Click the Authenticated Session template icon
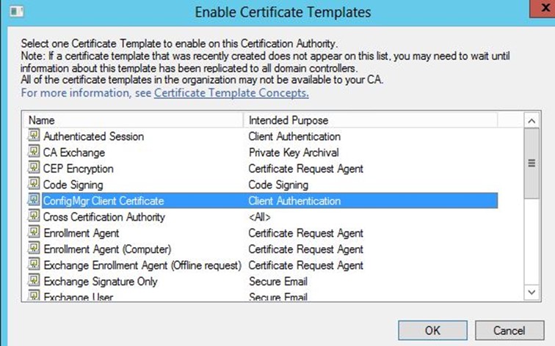The image size is (555, 346). [x=34, y=136]
